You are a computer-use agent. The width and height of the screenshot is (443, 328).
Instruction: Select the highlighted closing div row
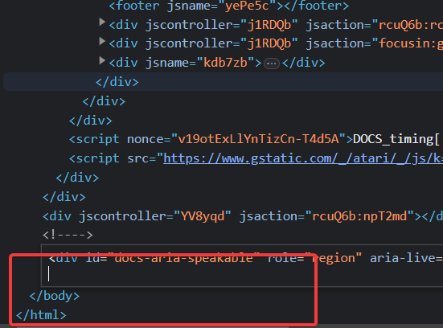point(224,82)
